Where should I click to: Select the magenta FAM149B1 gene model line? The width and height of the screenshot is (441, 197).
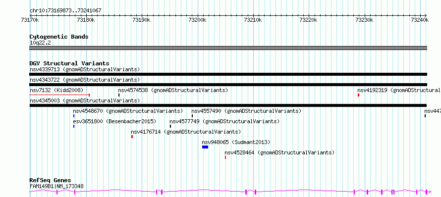230,192
